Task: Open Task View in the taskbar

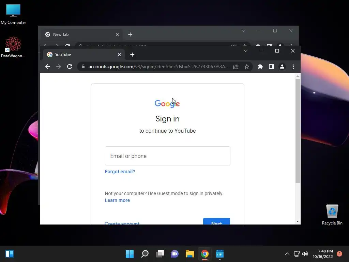Action: (160, 254)
